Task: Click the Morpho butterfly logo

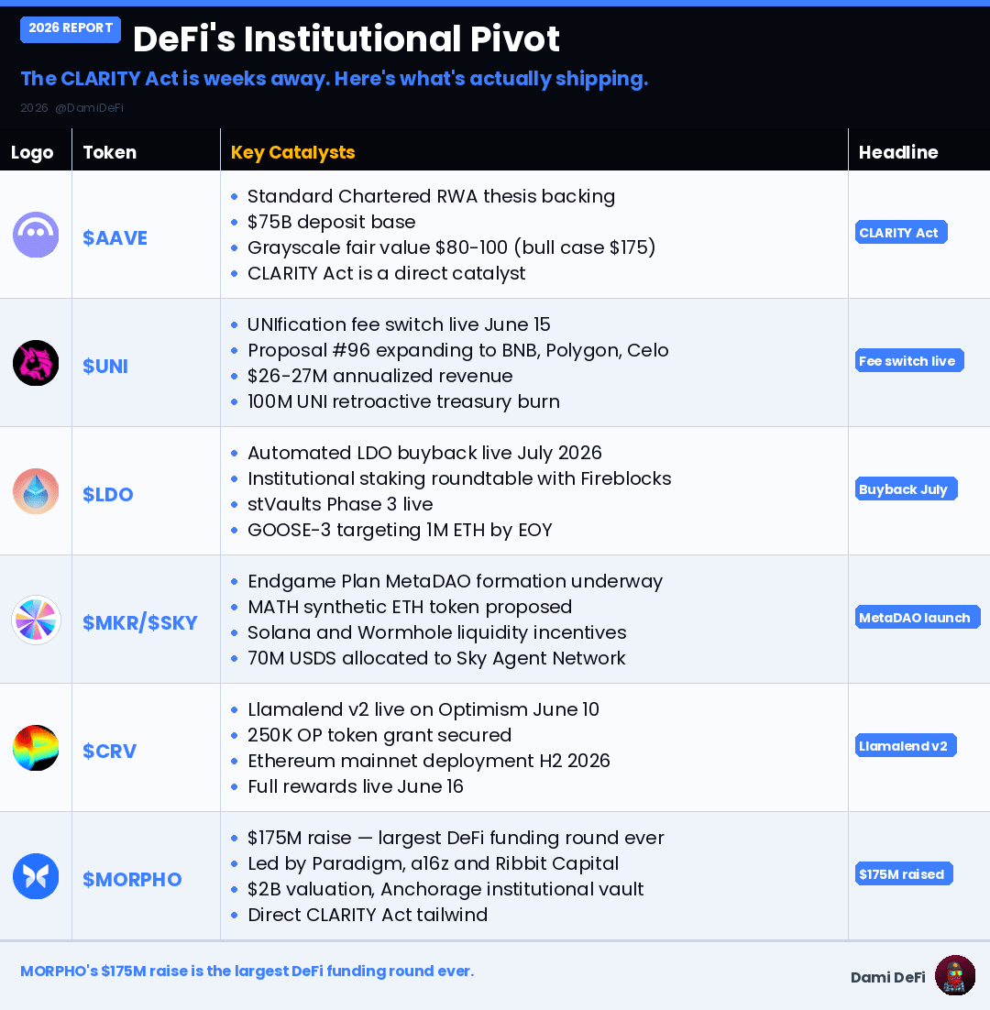Action: pos(36,876)
